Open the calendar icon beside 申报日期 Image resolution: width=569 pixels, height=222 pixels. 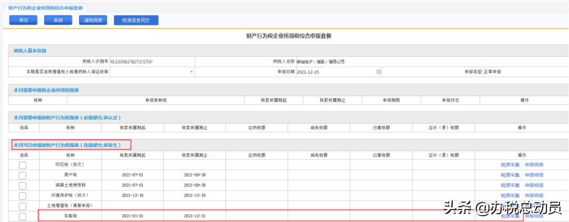tap(378, 71)
